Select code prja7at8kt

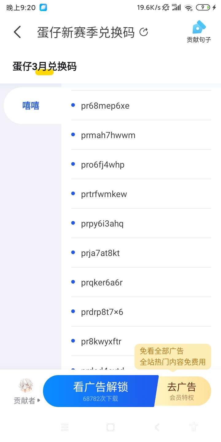click(100, 253)
